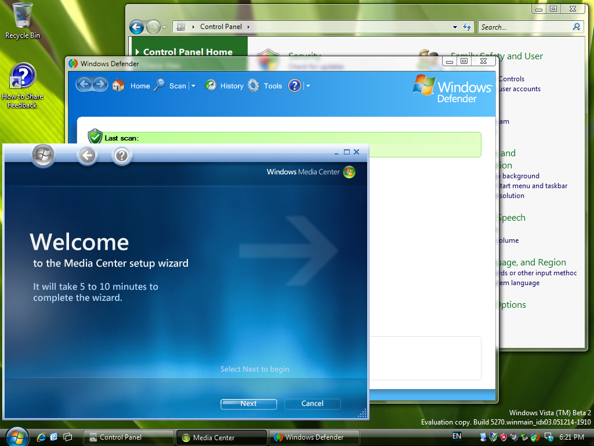This screenshot has height=446, width=594.
Task: Click the 6:21 PM taskbar clock
Action: pos(571,437)
